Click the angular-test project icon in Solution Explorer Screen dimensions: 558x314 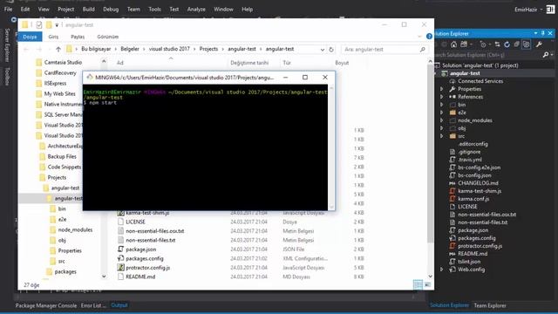click(445, 73)
